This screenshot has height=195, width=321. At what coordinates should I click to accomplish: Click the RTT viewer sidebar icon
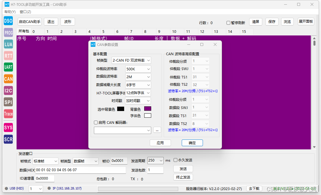tap(8, 56)
